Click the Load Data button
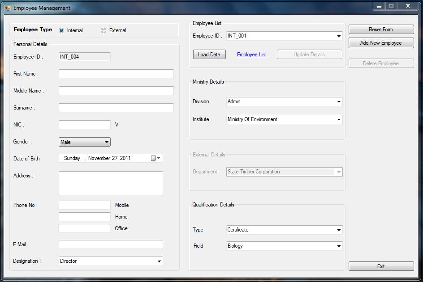The image size is (423, 282). click(x=209, y=55)
